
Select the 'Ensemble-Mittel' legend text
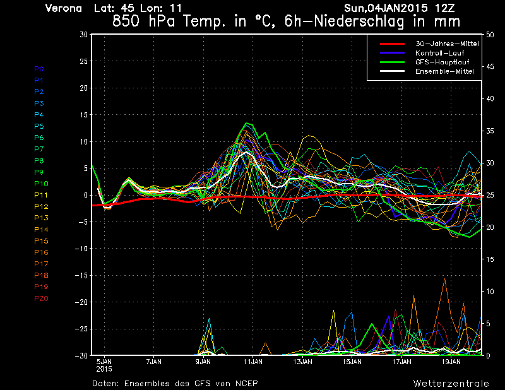pos(444,71)
